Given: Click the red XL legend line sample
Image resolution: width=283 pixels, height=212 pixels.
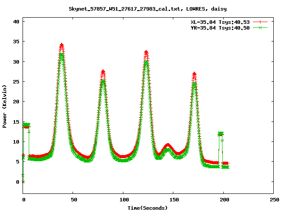Looking at the screenshot, I should 260,22.
